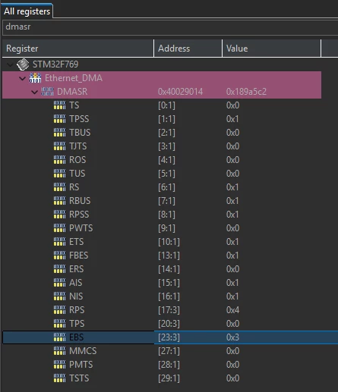Collapse the Ethernet_DMA peripheral node
This screenshot has height=392, width=338.
pyautogui.click(x=23, y=78)
